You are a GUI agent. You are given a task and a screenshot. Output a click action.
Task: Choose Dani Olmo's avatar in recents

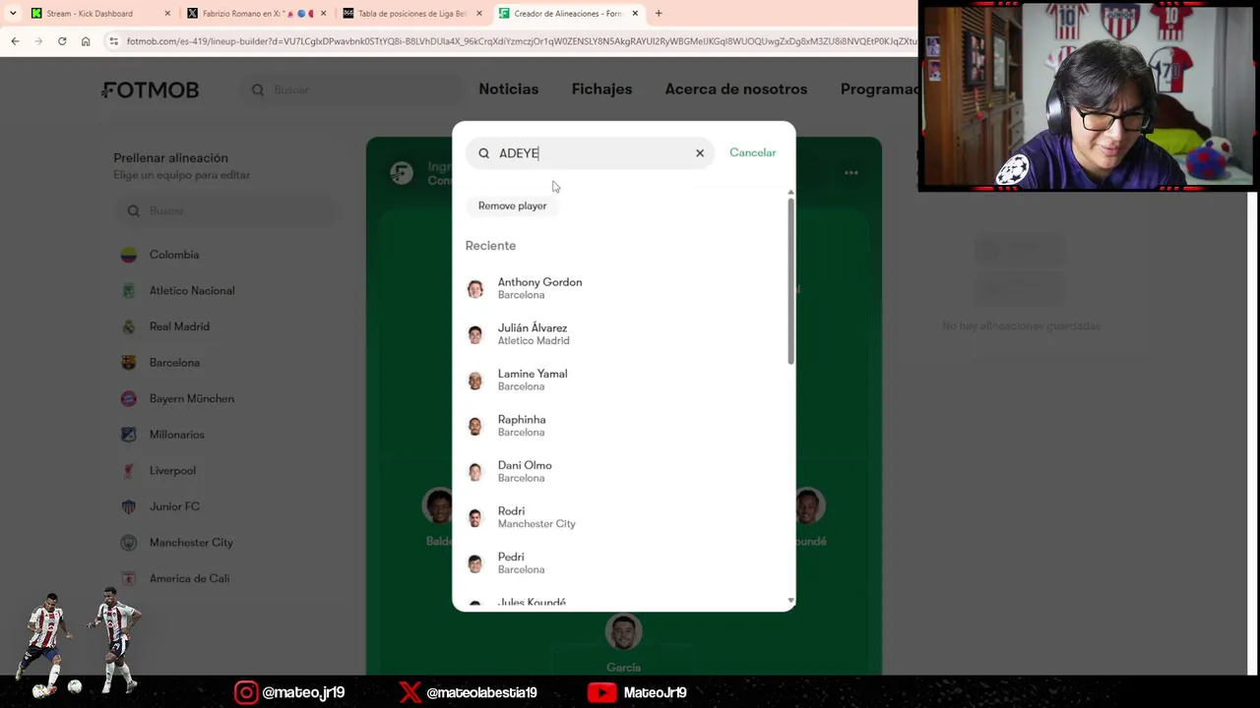475,472
